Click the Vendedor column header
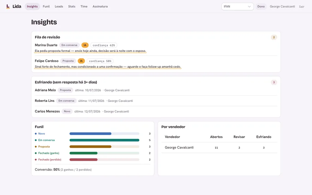The height and width of the screenshot is (195, 312). point(172,137)
